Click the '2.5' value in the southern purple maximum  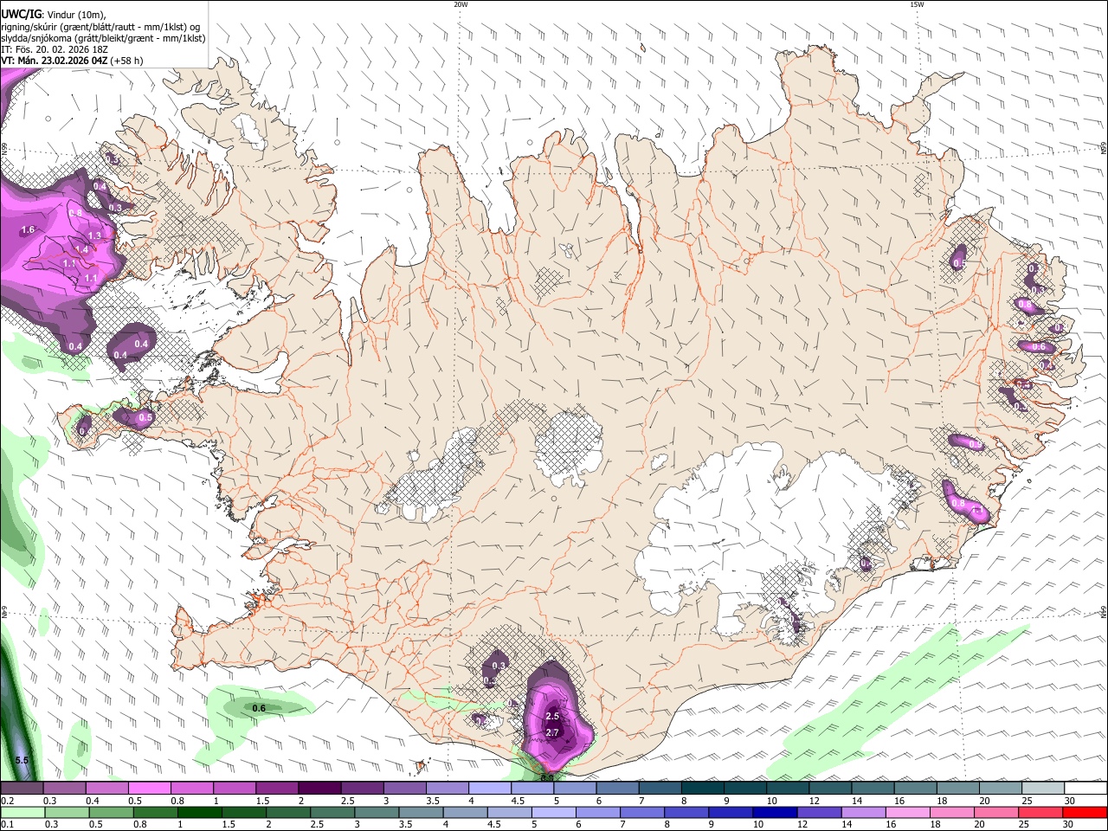coord(552,717)
